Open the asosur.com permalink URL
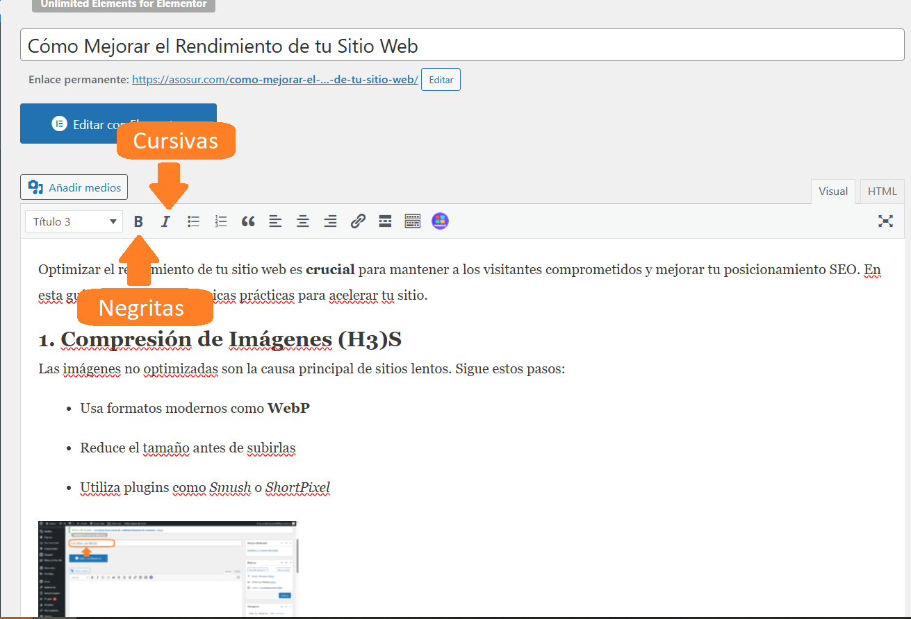Image resolution: width=911 pixels, height=619 pixels. (x=274, y=80)
